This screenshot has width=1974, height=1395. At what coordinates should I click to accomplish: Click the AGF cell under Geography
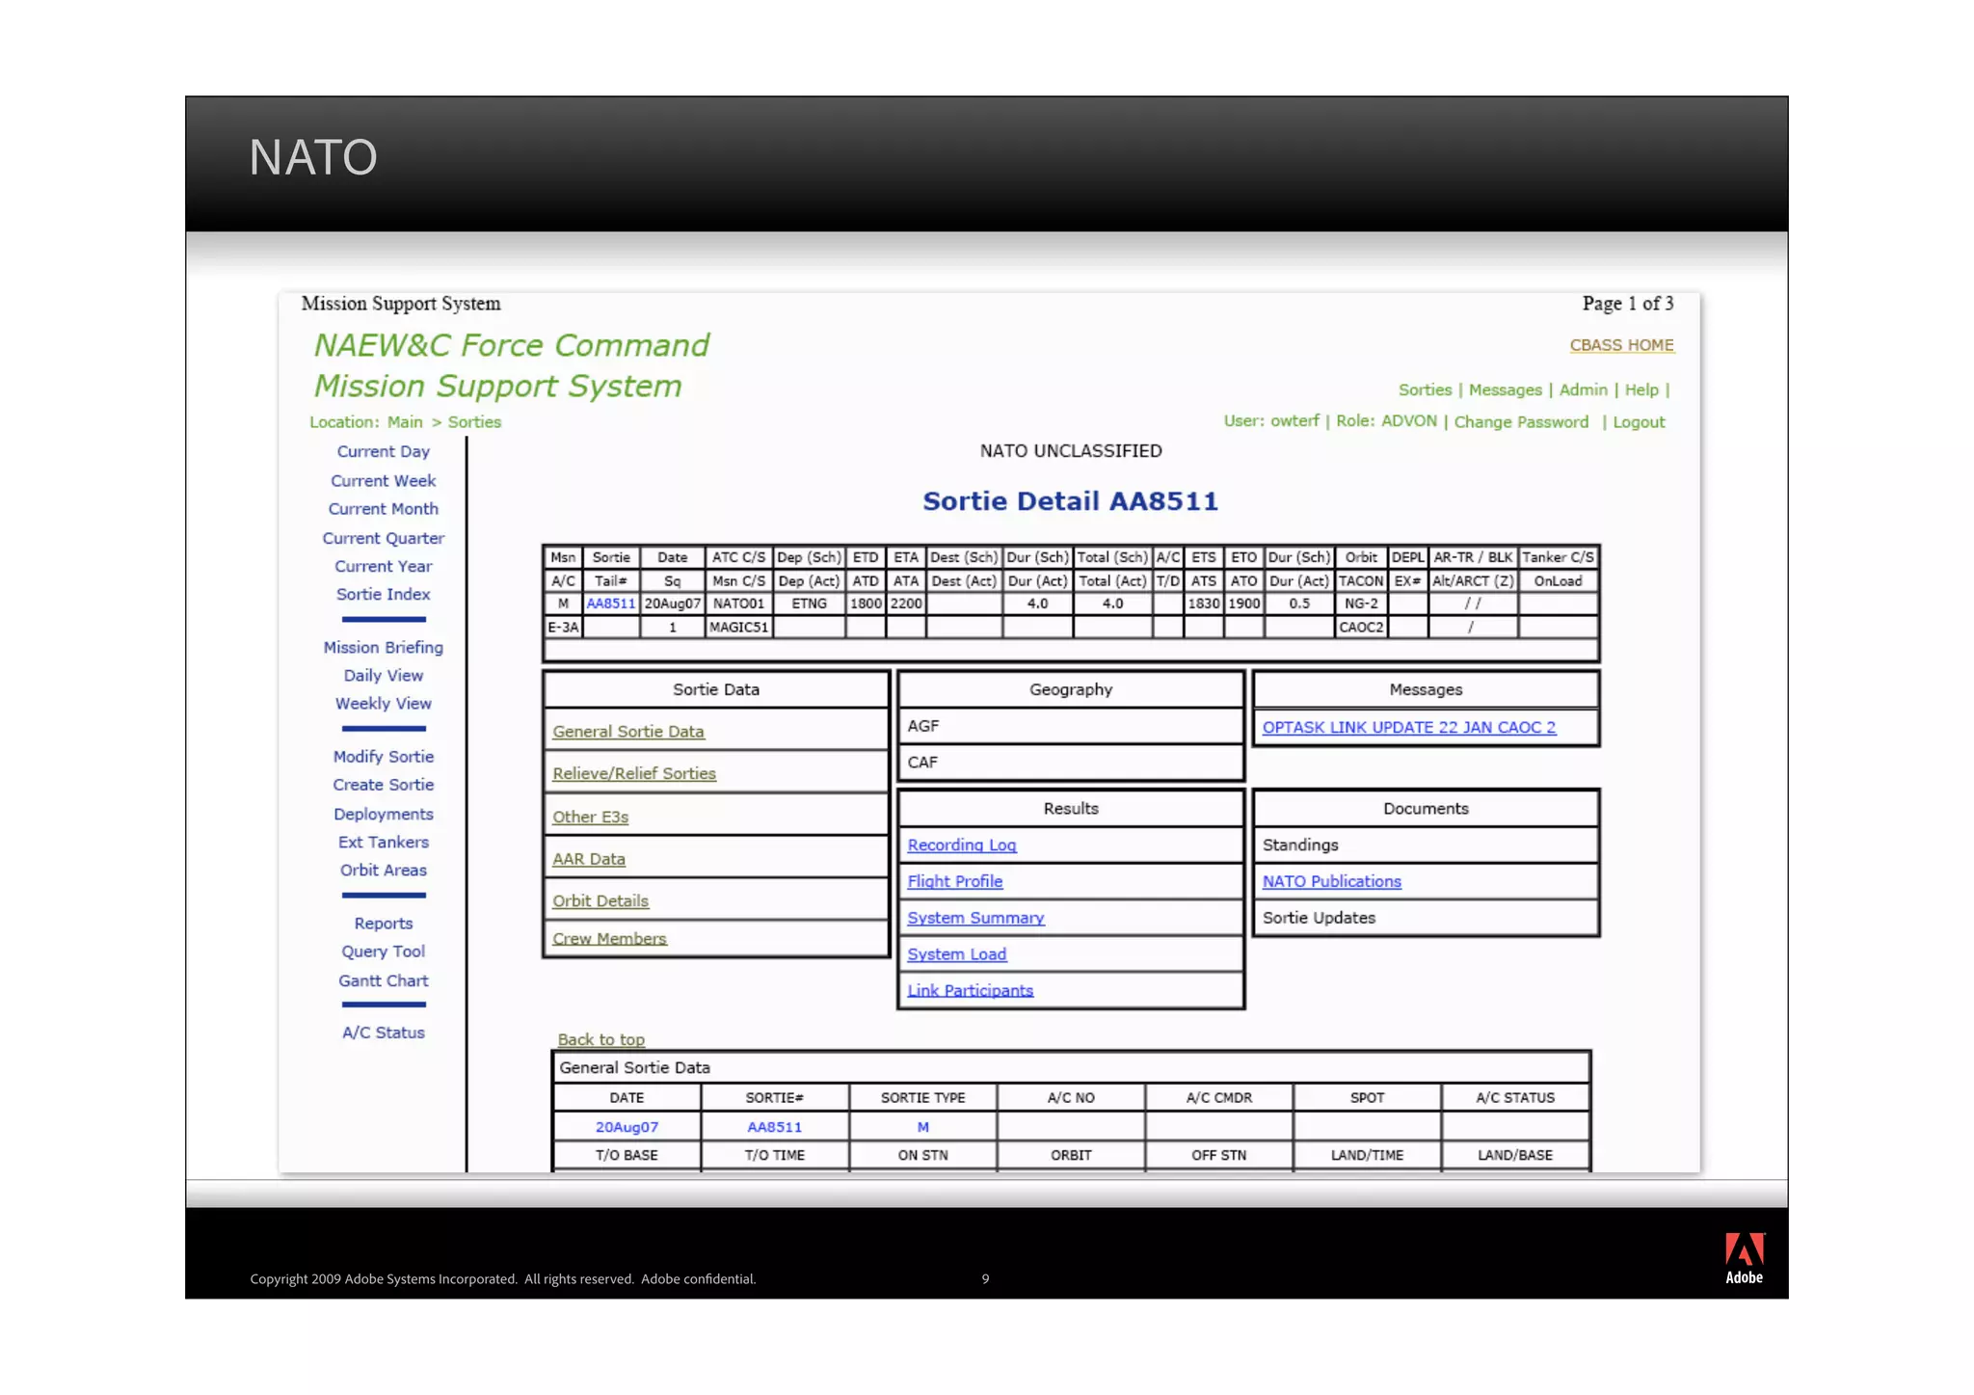[1071, 726]
